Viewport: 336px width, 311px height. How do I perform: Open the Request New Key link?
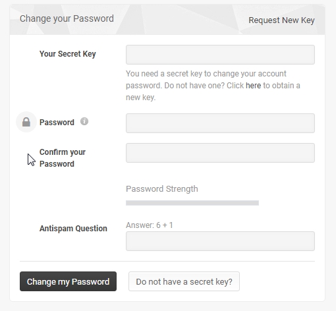point(281,20)
